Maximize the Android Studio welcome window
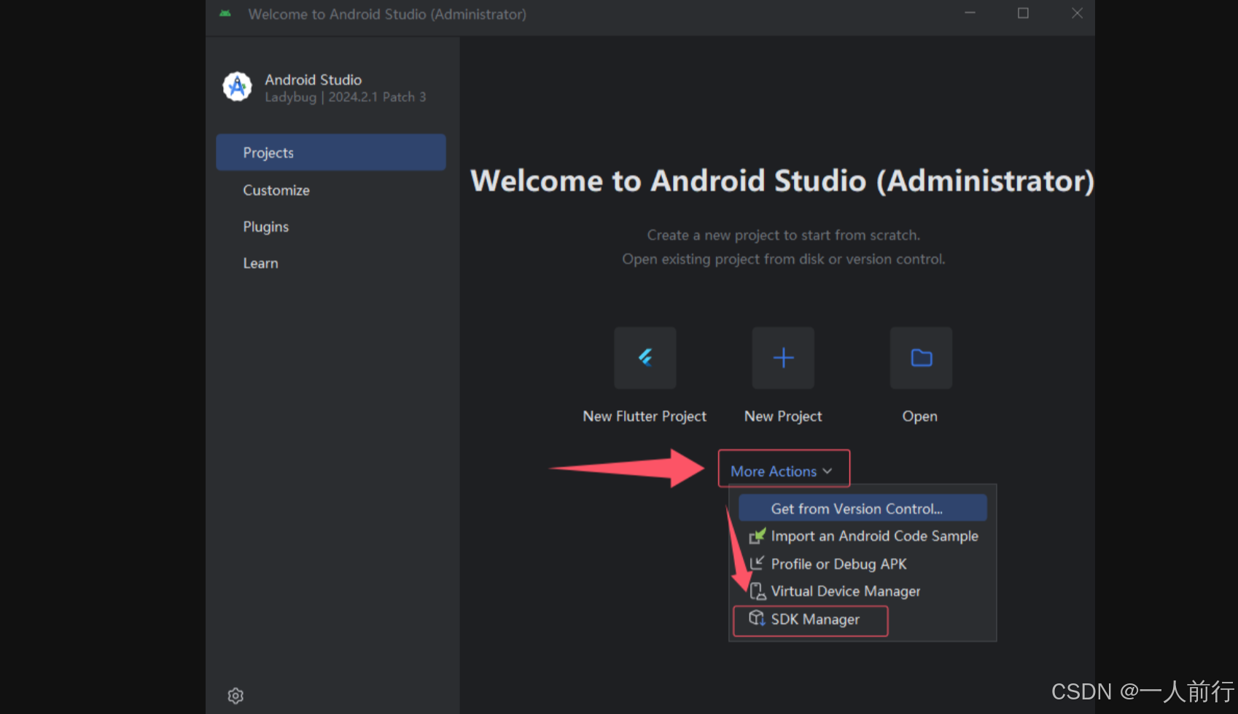 [1023, 13]
